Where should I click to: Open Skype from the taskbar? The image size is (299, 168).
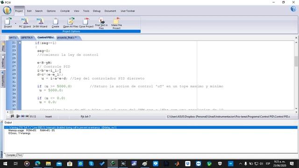pos(91,164)
